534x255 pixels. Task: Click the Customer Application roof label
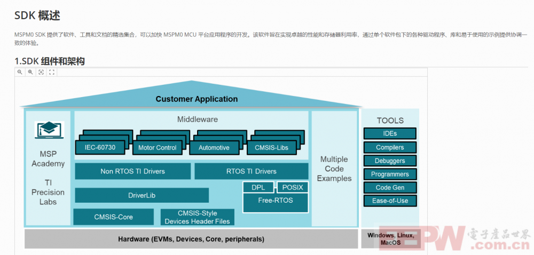tap(197, 99)
